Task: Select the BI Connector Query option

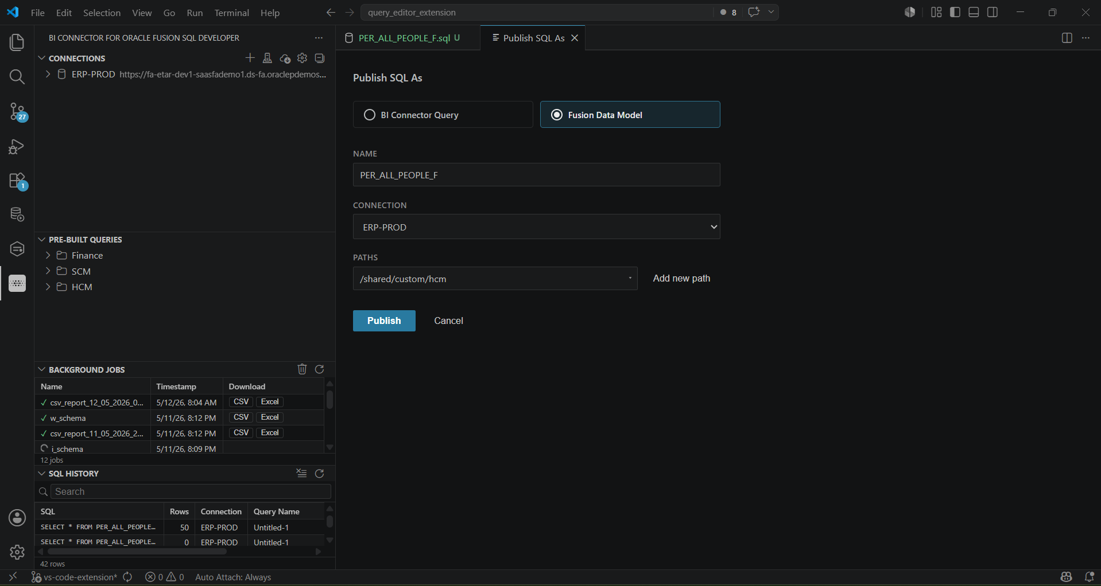Action: [x=443, y=115]
